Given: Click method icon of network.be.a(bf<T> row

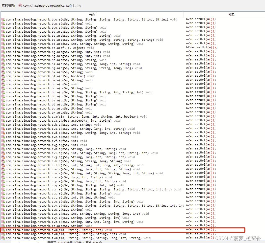Looking at the screenshot, I should click(3, 48).
